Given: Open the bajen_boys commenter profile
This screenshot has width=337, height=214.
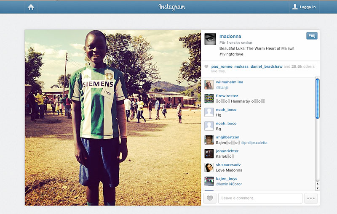Looking at the screenshot, I should point(227,178).
